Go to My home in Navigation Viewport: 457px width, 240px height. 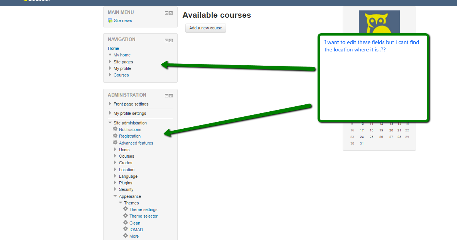point(122,55)
